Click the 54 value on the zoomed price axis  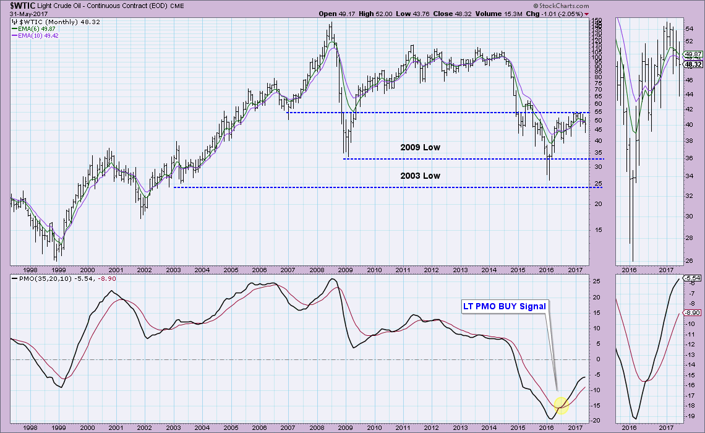(x=688, y=29)
